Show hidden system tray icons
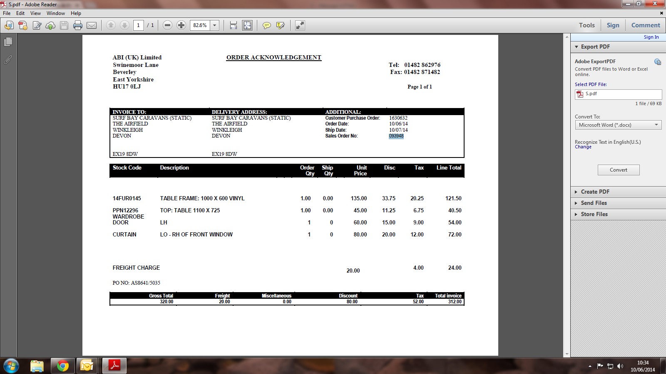The height and width of the screenshot is (374, 666). (590, 366)
